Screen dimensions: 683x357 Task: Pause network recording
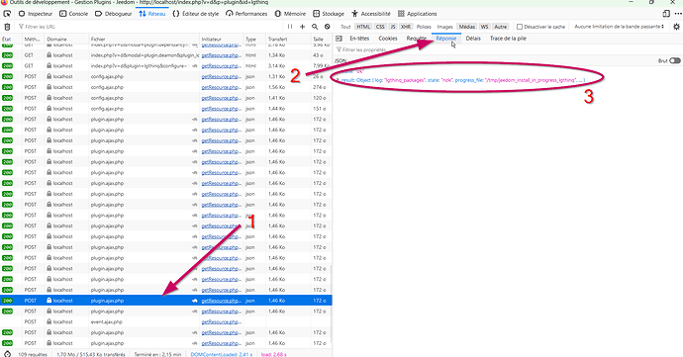290,27
